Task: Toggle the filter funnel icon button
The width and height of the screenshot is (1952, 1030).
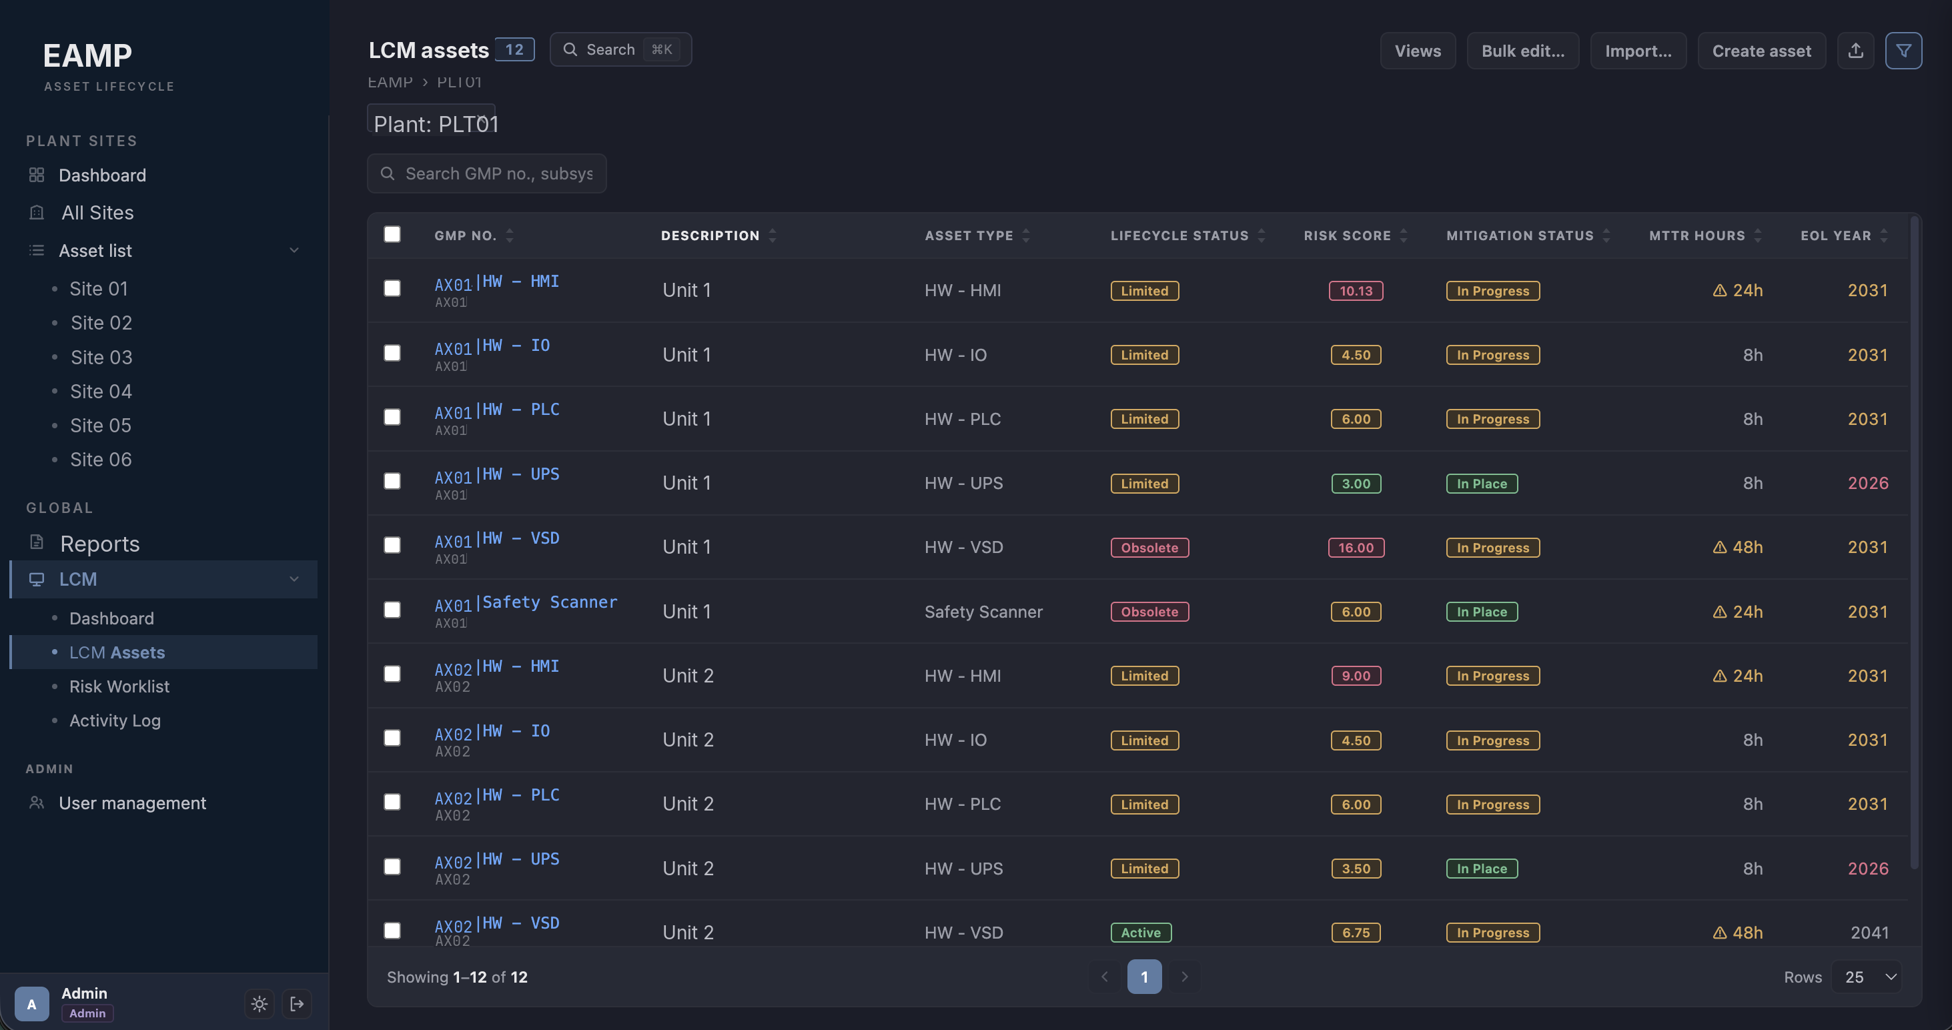Action: click(x=1903, y=51)
